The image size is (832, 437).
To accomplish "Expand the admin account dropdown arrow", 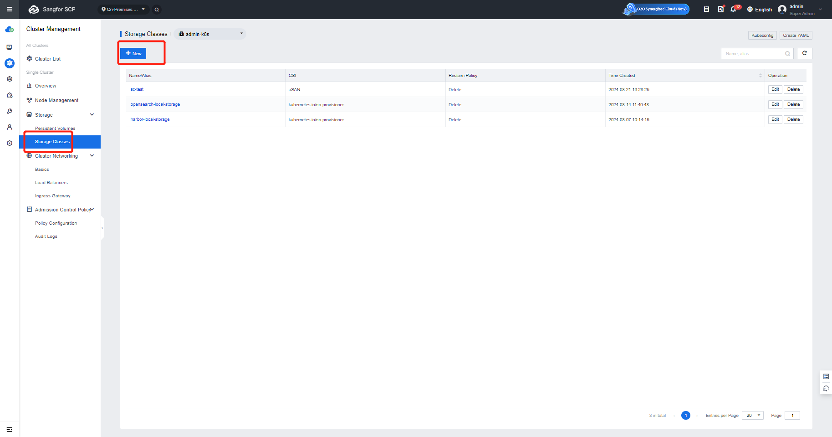I will (821, 9).
